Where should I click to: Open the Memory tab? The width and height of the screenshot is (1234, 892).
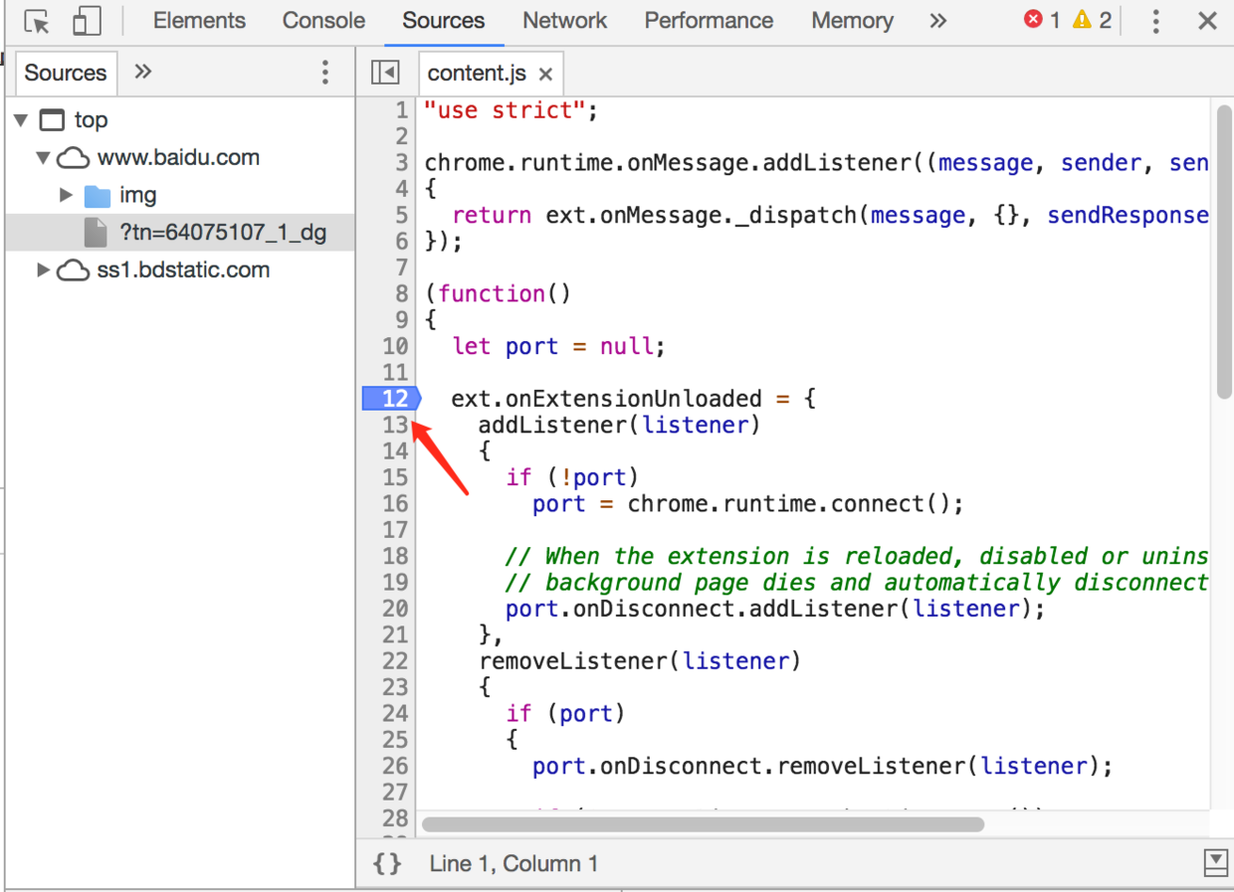click(852, 21)
